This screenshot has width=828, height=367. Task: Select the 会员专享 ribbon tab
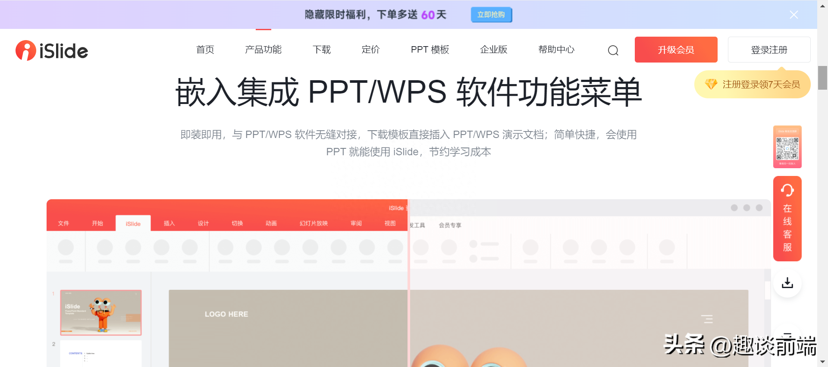pyautogui.click(x=450, y=225)
